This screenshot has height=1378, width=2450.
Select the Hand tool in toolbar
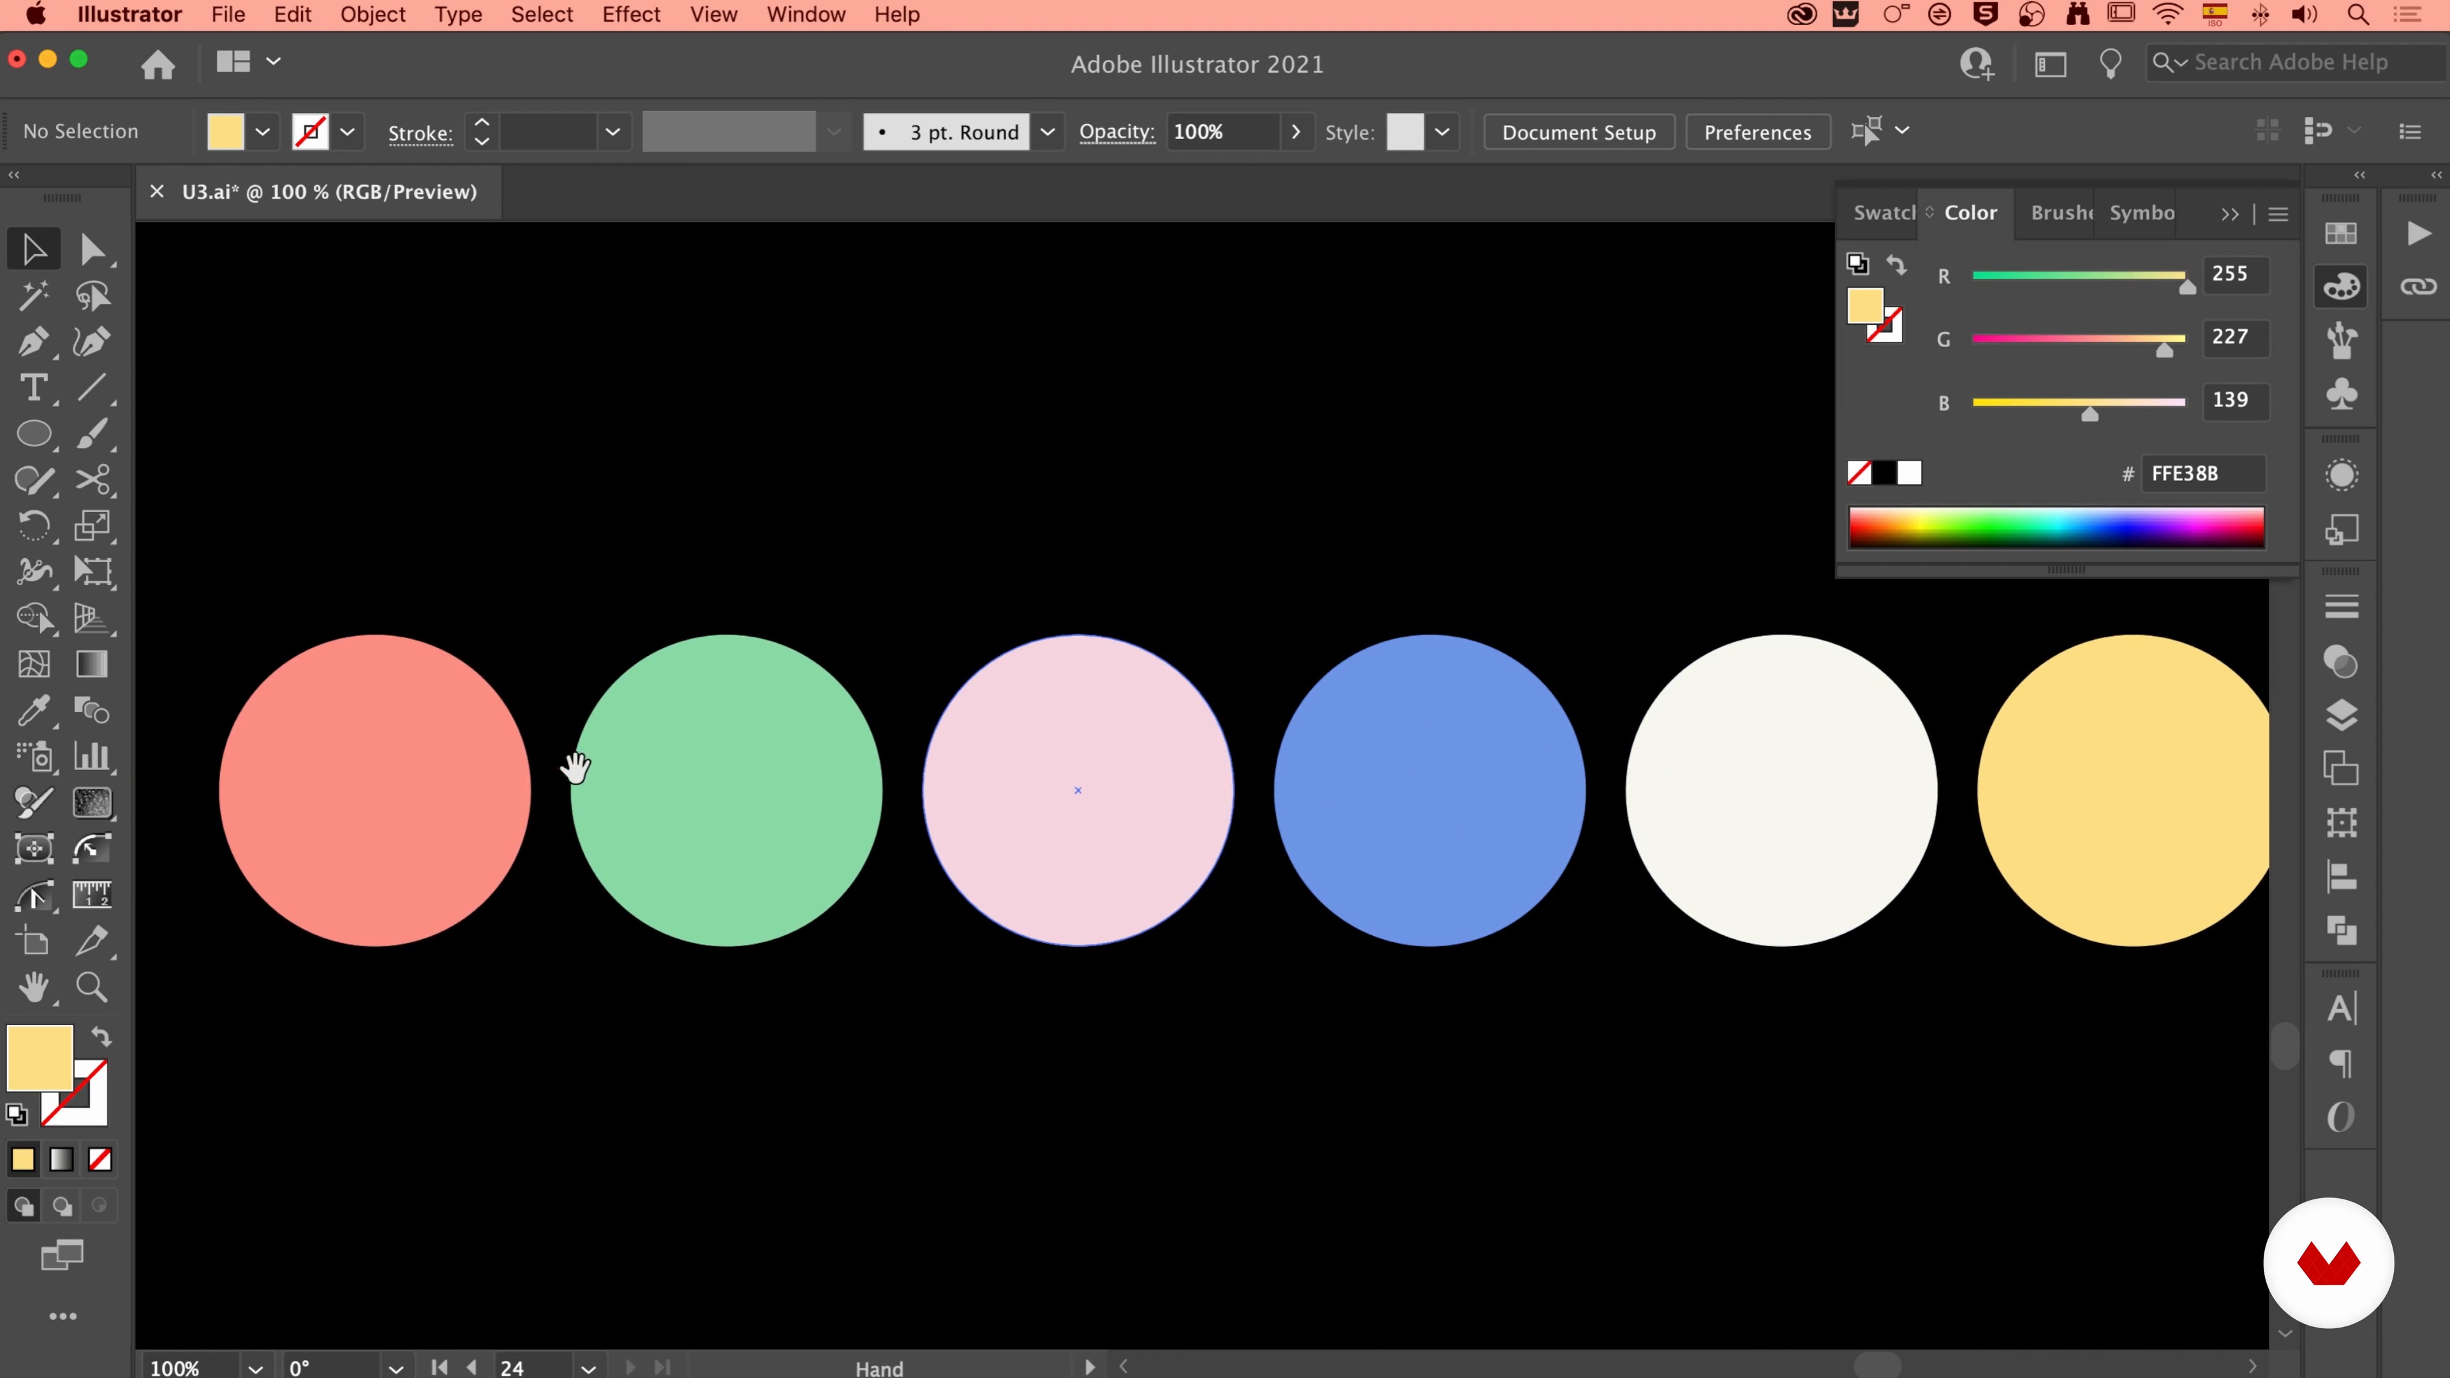click(34, 987)
